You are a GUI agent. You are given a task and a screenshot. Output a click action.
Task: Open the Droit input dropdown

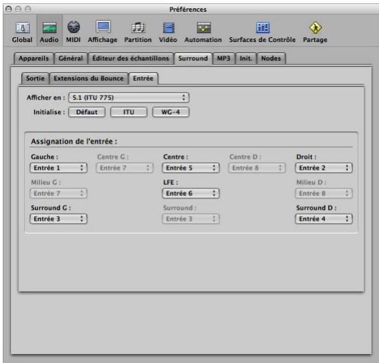click(324, 168)
